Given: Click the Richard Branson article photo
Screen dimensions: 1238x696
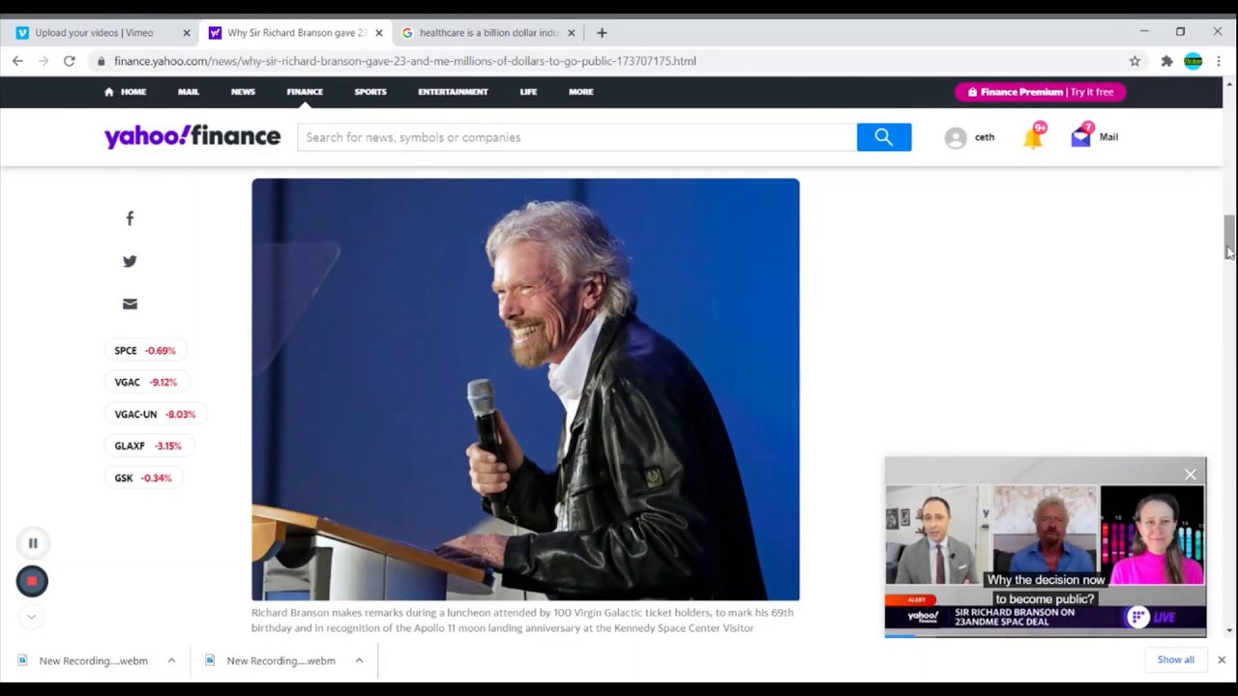Looking at the screenshot, I should pyautogui.click(x=525, y=390).
